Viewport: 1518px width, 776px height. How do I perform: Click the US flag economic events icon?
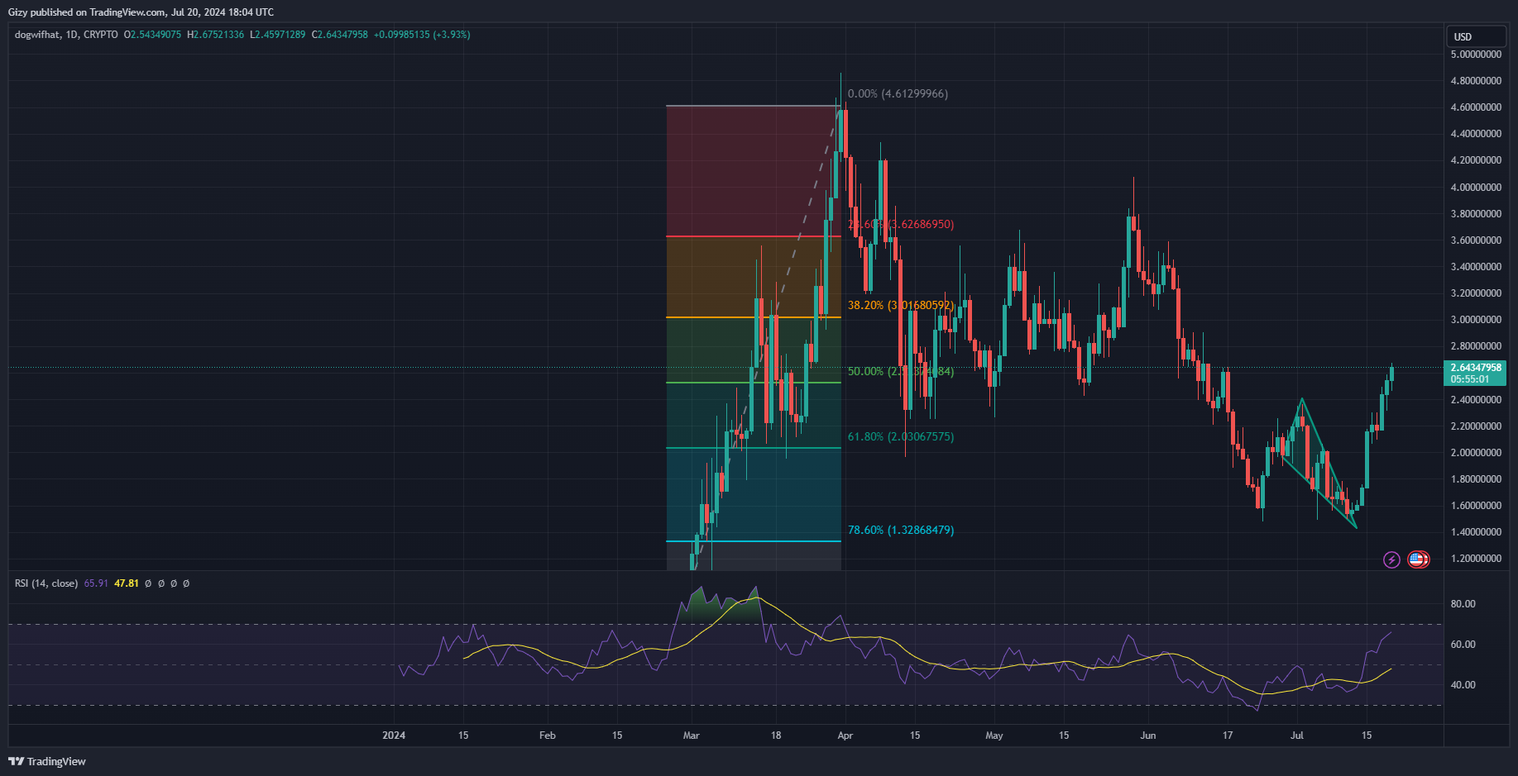point(1418,559)
